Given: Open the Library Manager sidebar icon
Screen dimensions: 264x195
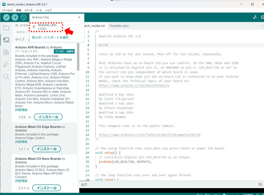Looking at the screenshot, I should [6, 52].
